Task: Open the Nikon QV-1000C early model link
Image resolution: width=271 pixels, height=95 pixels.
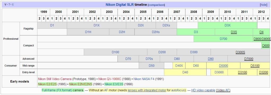Action: coord(110,79)
